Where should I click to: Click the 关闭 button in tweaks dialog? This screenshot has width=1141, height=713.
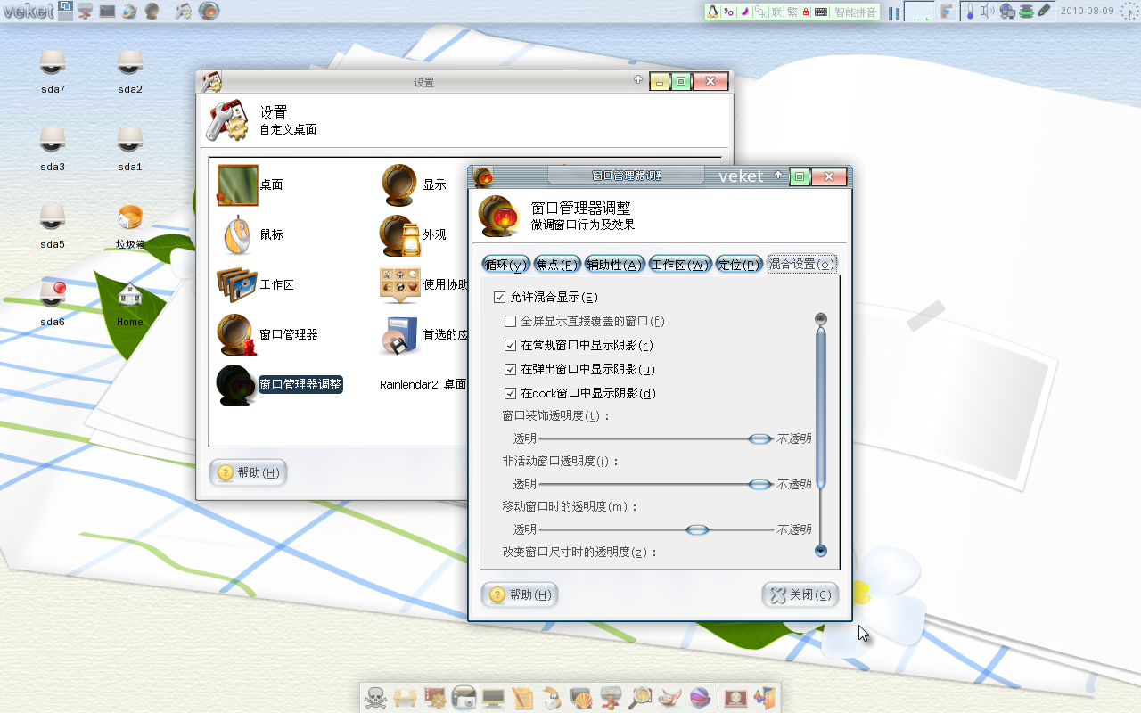[x=800, y=594]
